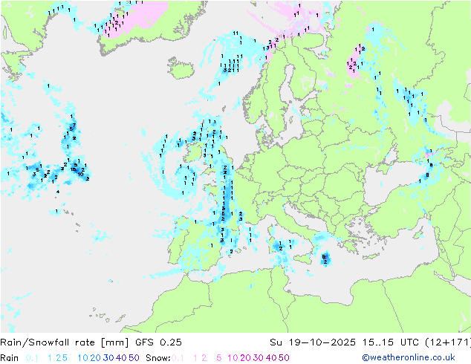Viewport: 471px width, 364px height.
Task: Pick the Snow legend value 40
Action: coord(271,358)
